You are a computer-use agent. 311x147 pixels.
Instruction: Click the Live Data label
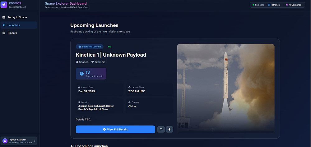[259, 5]
